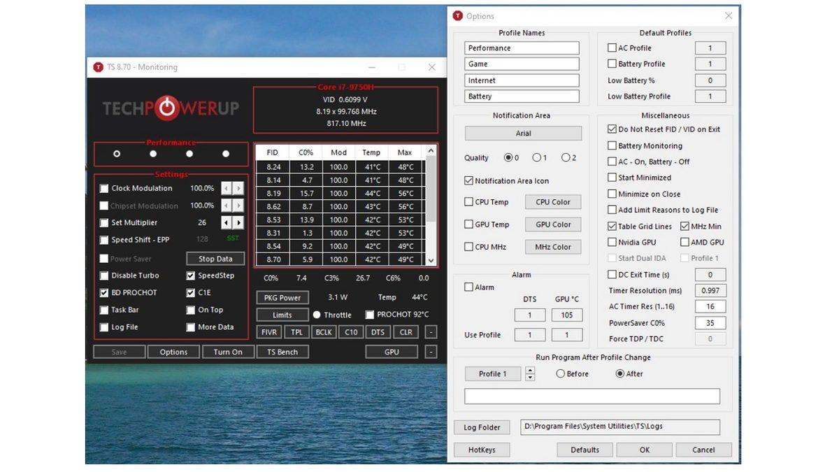The image size is (839, 472).
Task: Open the FIVR control window
Action: tap(268, 331)
